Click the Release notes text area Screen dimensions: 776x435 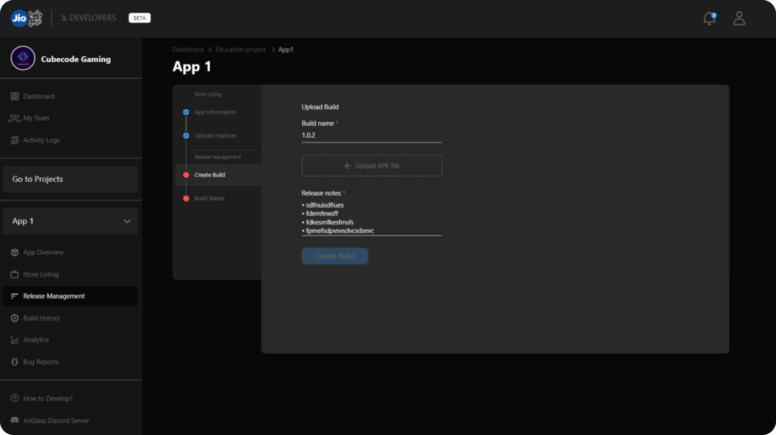(371, 218)
